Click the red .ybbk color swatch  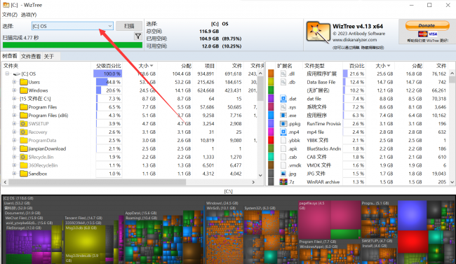tap(271, 140)
